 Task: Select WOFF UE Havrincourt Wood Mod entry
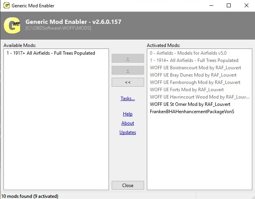tap(199, 97)
